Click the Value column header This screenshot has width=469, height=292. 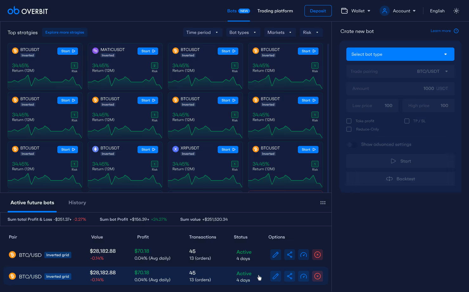point(97,237)
